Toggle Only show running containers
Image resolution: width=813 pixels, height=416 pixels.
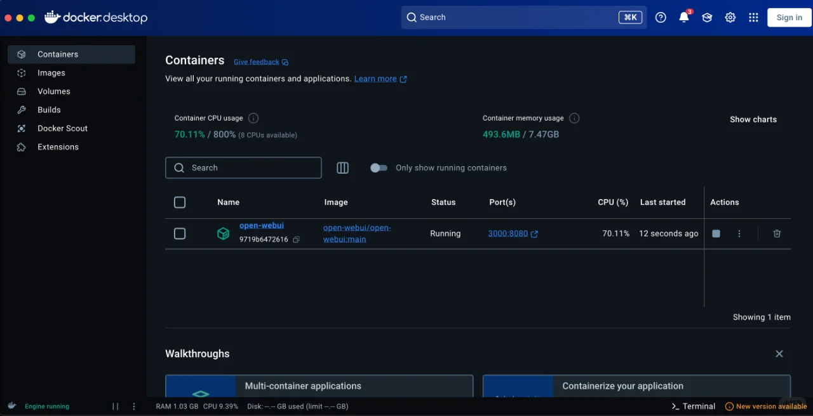tap(379, 168)
